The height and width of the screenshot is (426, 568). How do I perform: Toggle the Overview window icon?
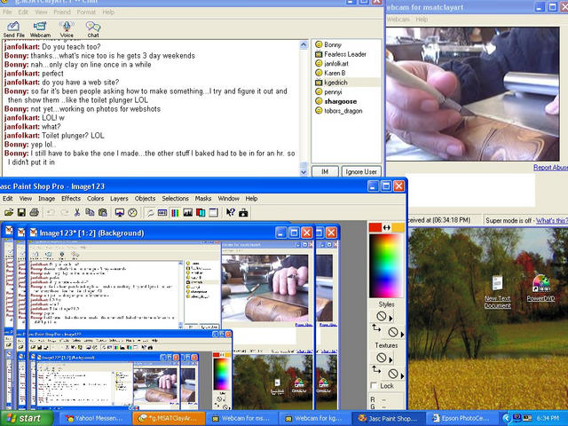pyautogui.click(x=213, y=212)
